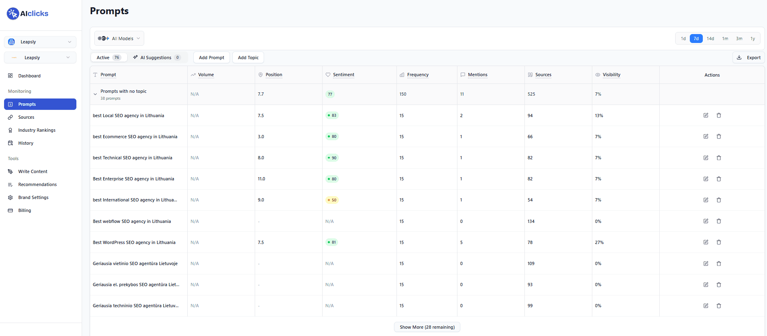Select the 1m time range

[725, 39]
